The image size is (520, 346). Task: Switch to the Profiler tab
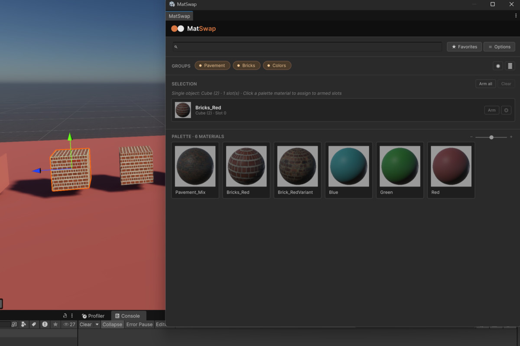[93, 316]
